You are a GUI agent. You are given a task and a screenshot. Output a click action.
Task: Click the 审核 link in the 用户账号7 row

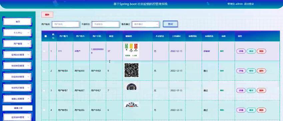pos(222,91)
